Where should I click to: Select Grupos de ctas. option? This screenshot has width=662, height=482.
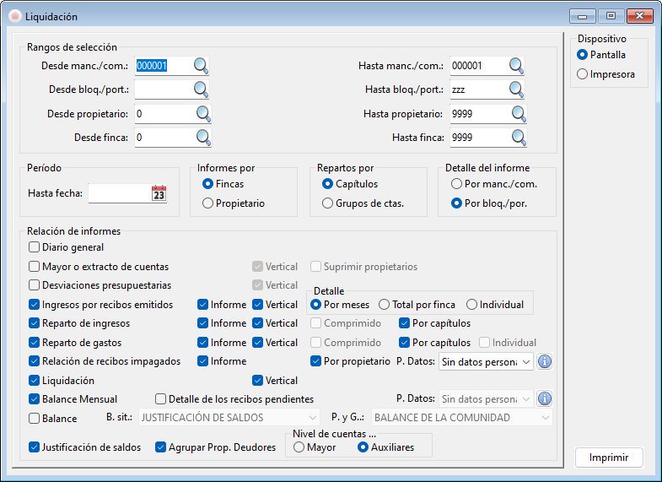[x=328, y=203]
